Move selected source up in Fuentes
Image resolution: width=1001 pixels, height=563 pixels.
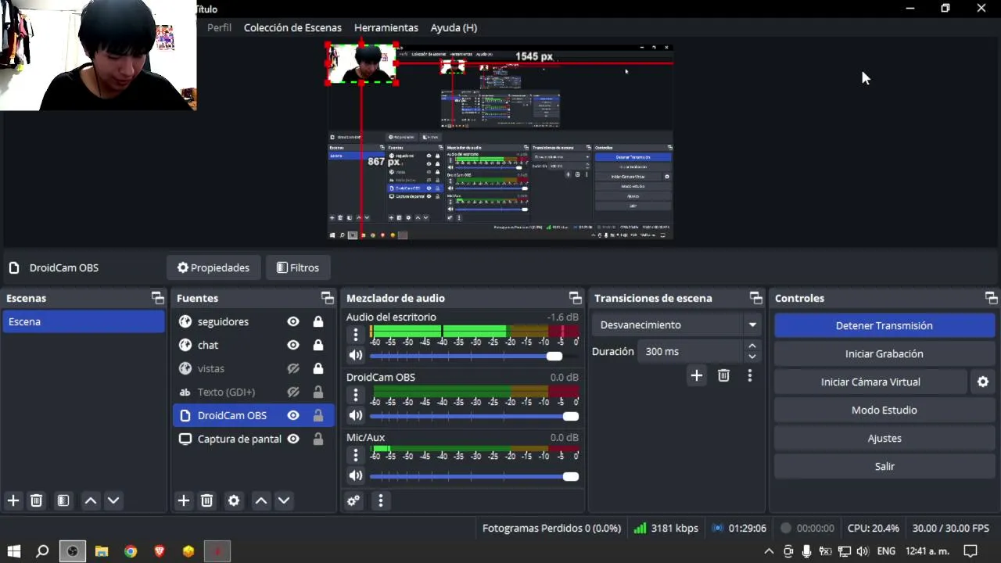(261, 500)
